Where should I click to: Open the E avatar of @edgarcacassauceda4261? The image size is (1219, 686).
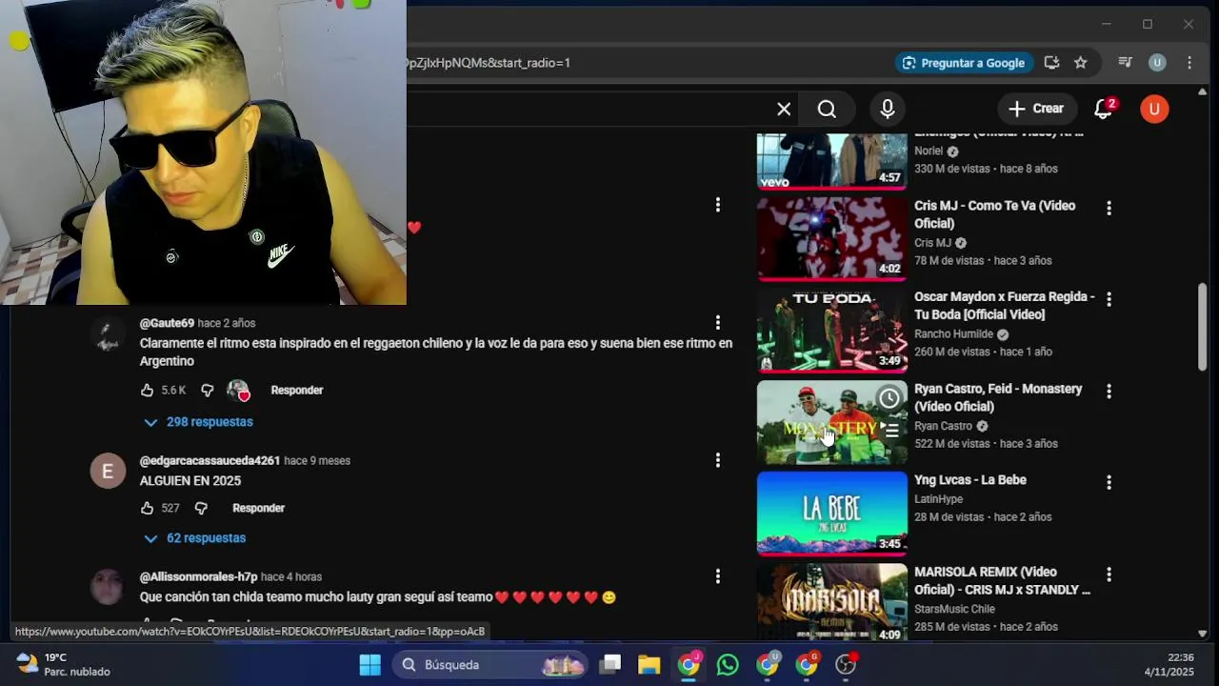pyautogui.click(x=108, y=471)
